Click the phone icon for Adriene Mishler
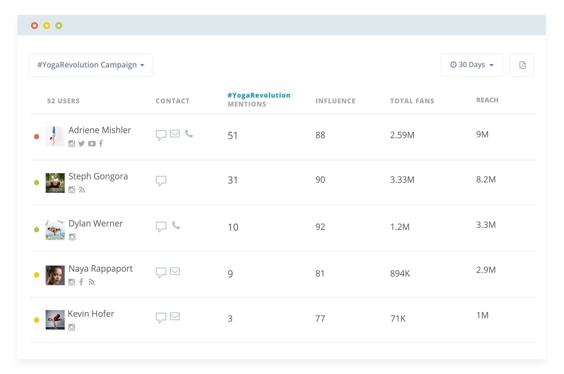The image size is (564, 374). click(189, 134)
